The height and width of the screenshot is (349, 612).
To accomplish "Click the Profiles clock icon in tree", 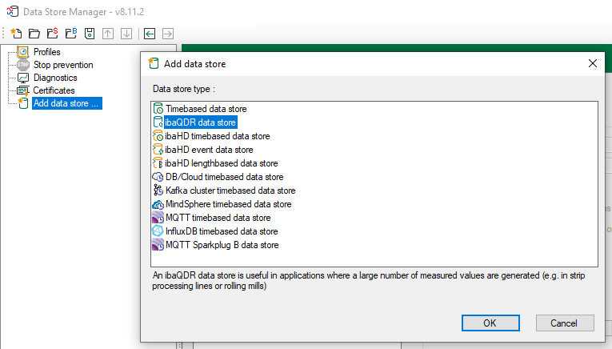I will (x=23, y=51).
